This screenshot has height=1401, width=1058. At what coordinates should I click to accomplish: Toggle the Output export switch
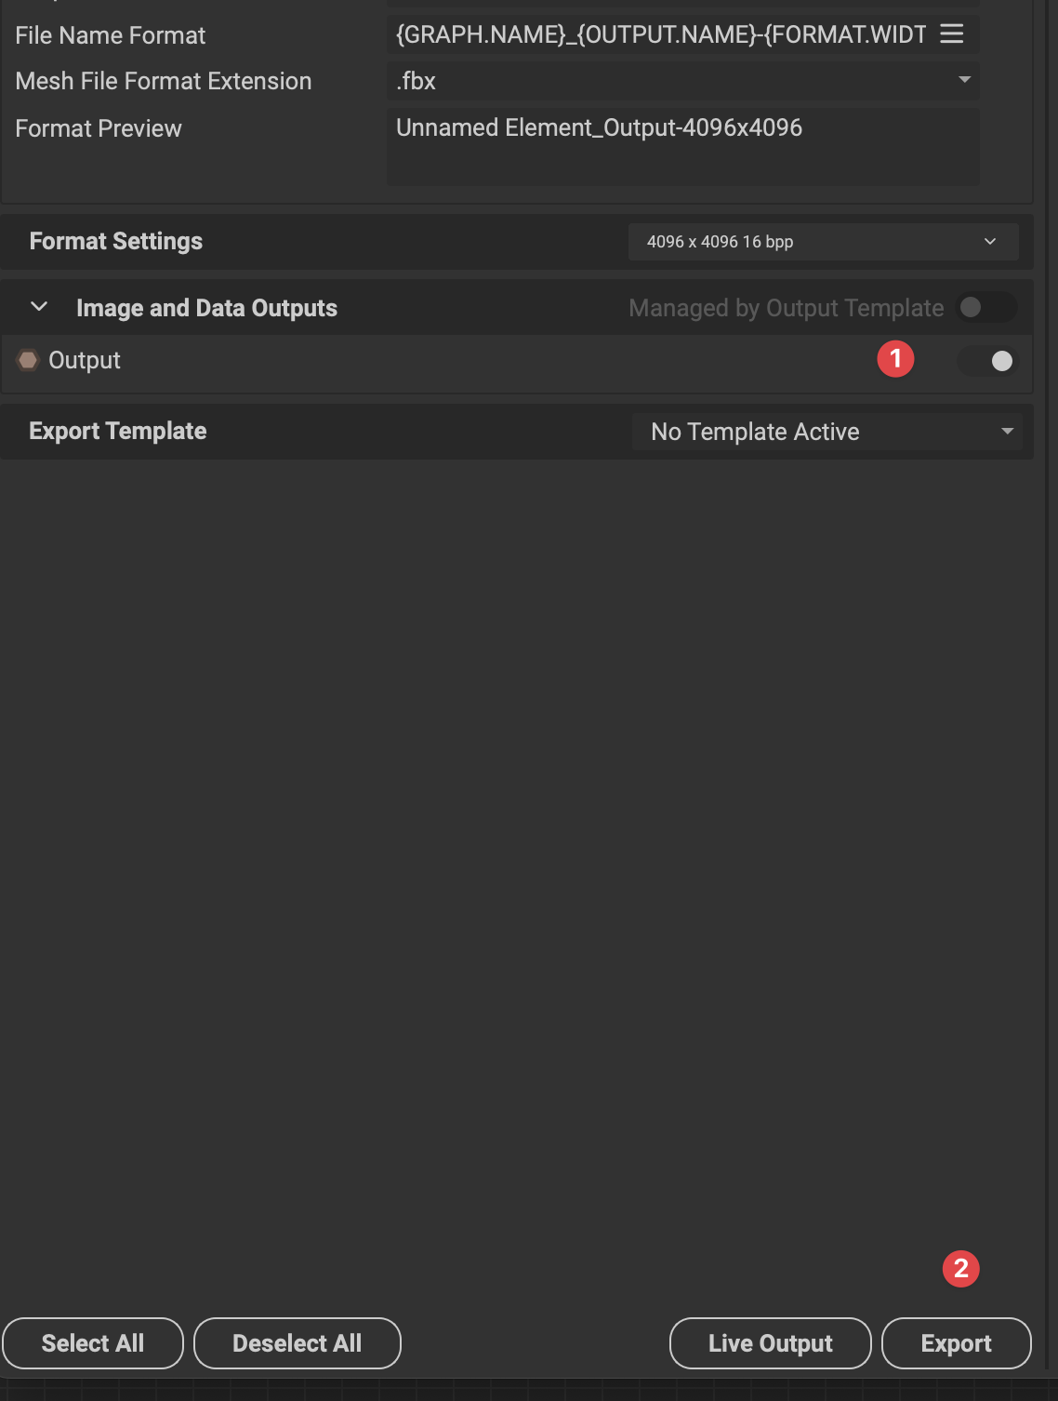tap(988, 361)
